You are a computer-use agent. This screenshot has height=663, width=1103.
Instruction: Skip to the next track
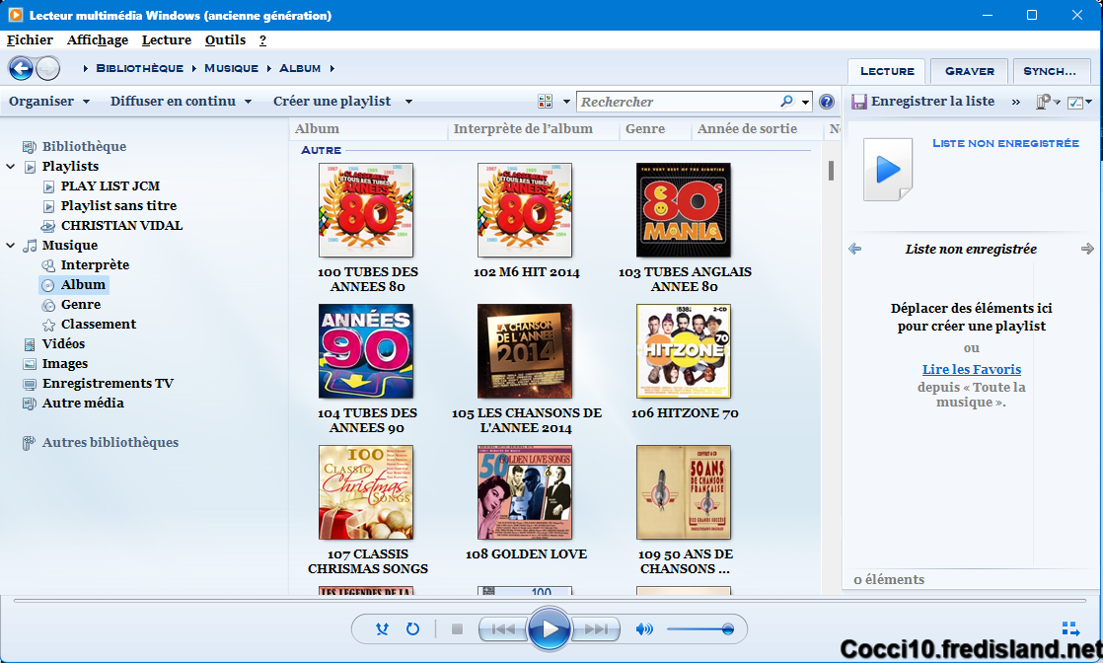point(596,629)
